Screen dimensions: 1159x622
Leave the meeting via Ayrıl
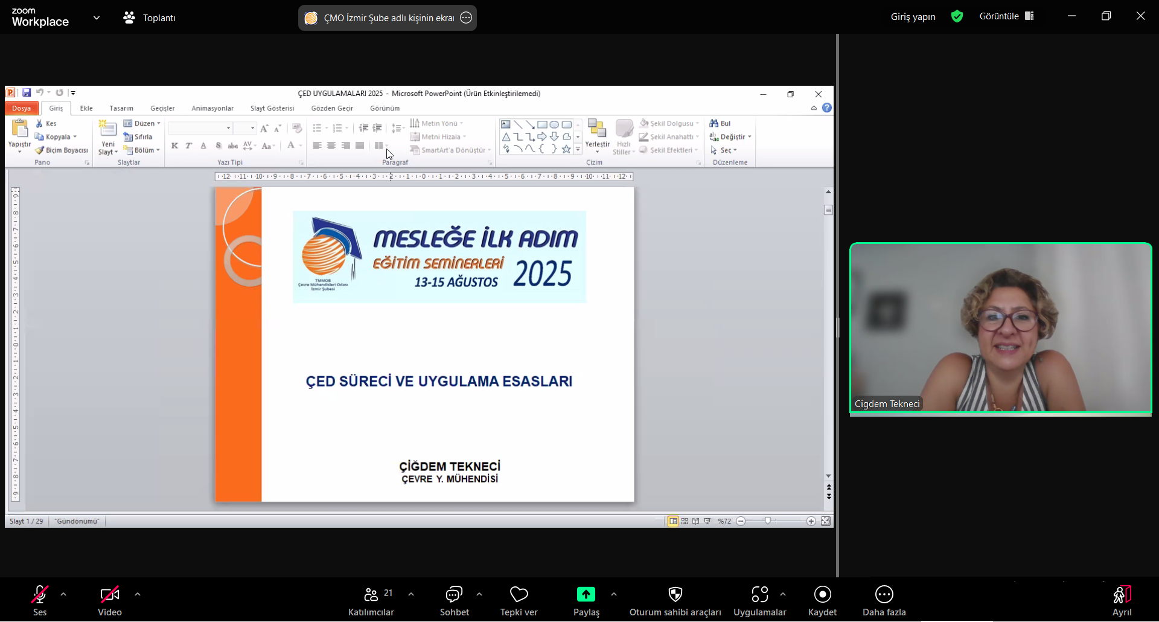point(1122,595)
